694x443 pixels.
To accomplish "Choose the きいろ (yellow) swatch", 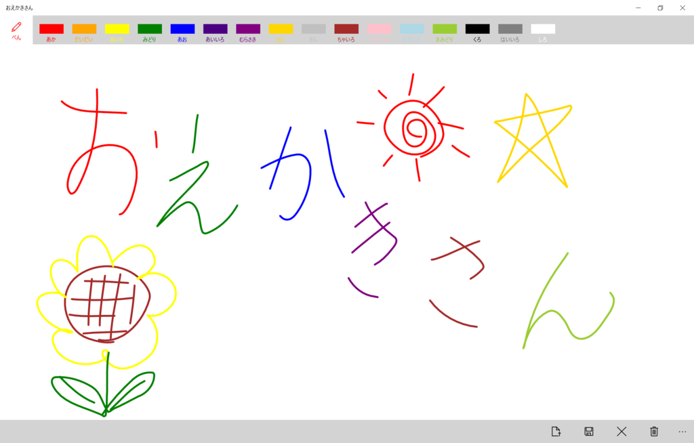I will pos(117,30).
